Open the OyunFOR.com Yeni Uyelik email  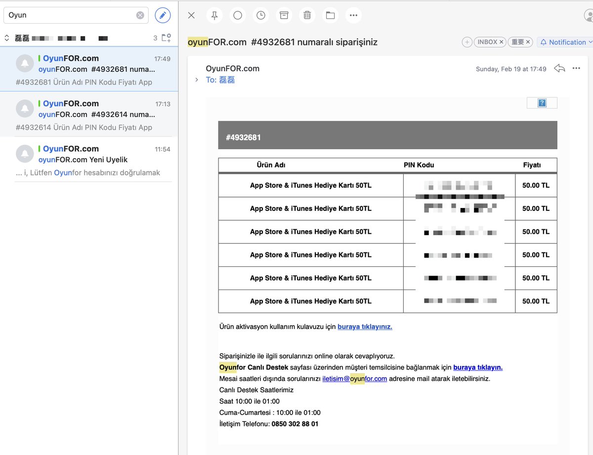point(89,160)
